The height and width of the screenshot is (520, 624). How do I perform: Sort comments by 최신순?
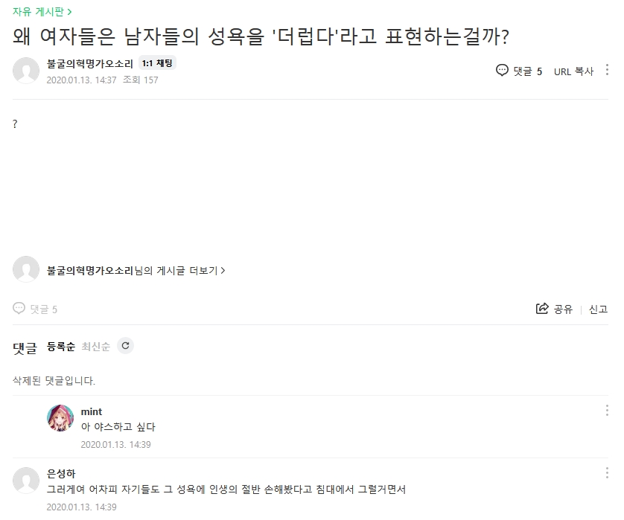click(95, 347)
